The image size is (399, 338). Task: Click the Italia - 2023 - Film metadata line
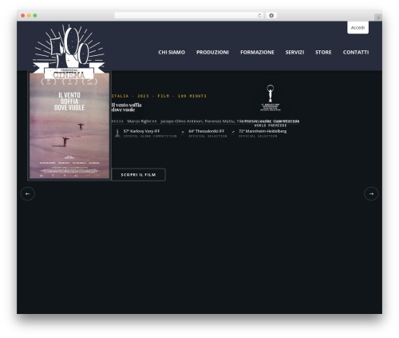pos(159,96)
